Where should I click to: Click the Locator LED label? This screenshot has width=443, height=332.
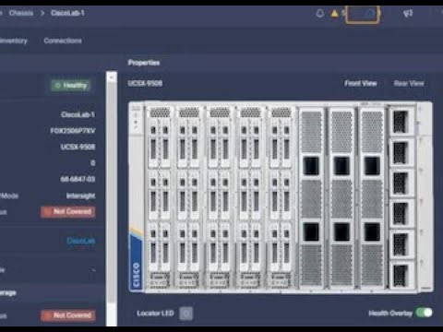coord(155,314)
